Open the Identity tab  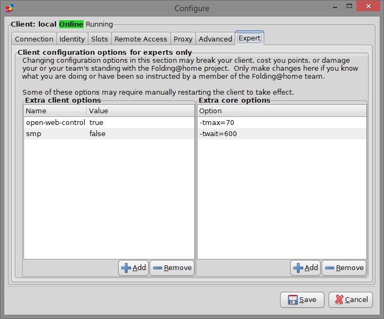[72, 39]
